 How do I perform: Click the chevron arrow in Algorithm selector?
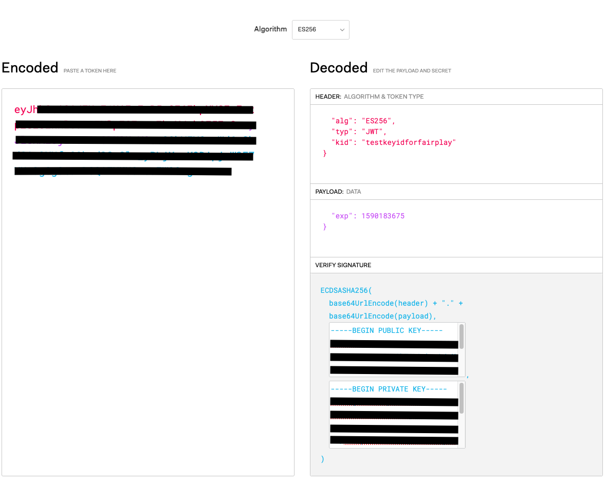tap(342, 30)
